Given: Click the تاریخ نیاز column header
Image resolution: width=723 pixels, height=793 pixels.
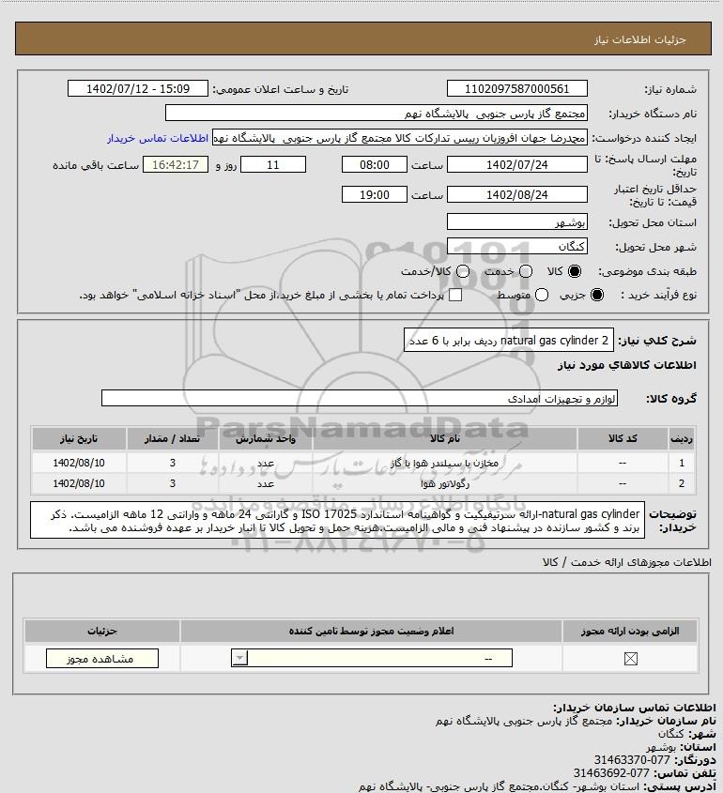Looking at the screenshot, I should point(79,439).
